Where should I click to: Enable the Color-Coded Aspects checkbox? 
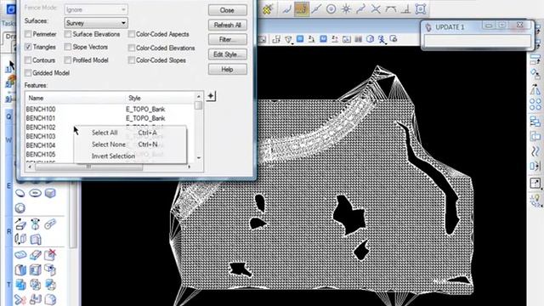132,34
